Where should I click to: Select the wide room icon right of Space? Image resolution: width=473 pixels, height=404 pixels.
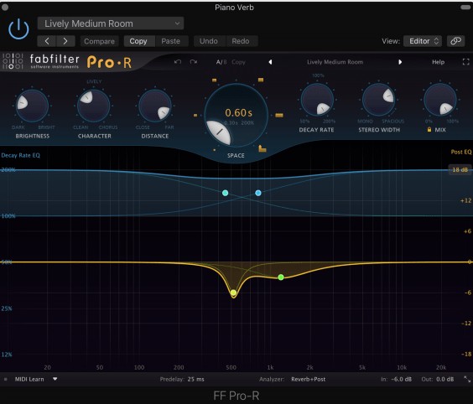(x=279, y=115)
